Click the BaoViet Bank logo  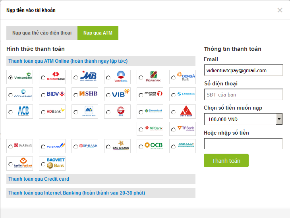[56, 163]
